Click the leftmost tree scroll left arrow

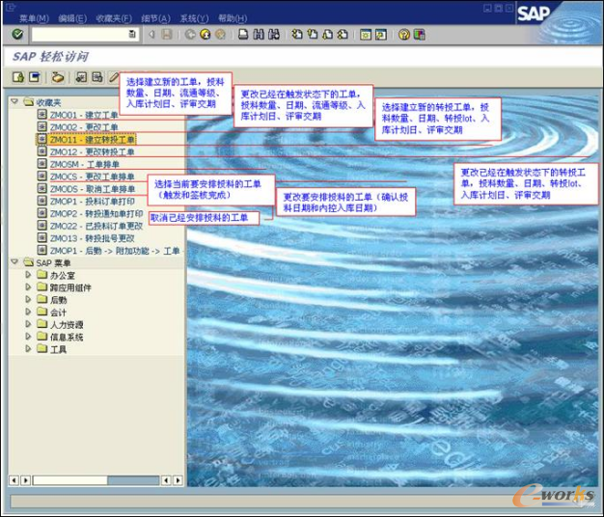pyautogui.click(x=14, y=480)
